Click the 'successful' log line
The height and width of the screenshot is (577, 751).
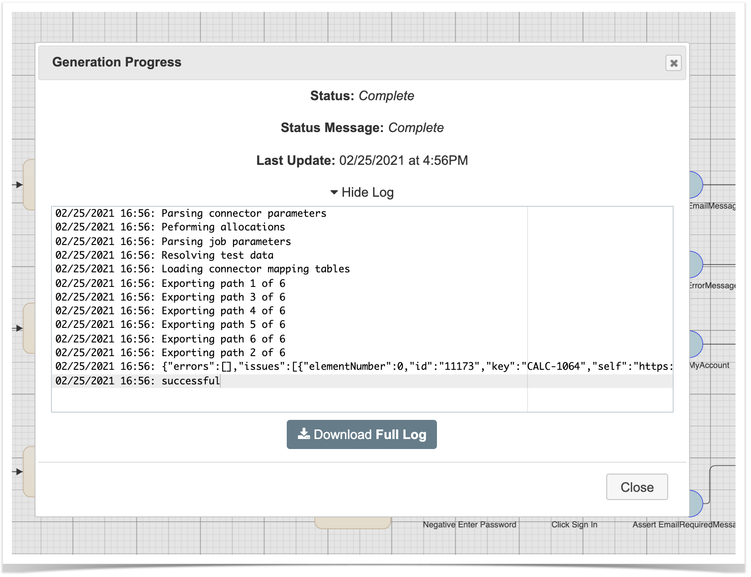point(362,381)
